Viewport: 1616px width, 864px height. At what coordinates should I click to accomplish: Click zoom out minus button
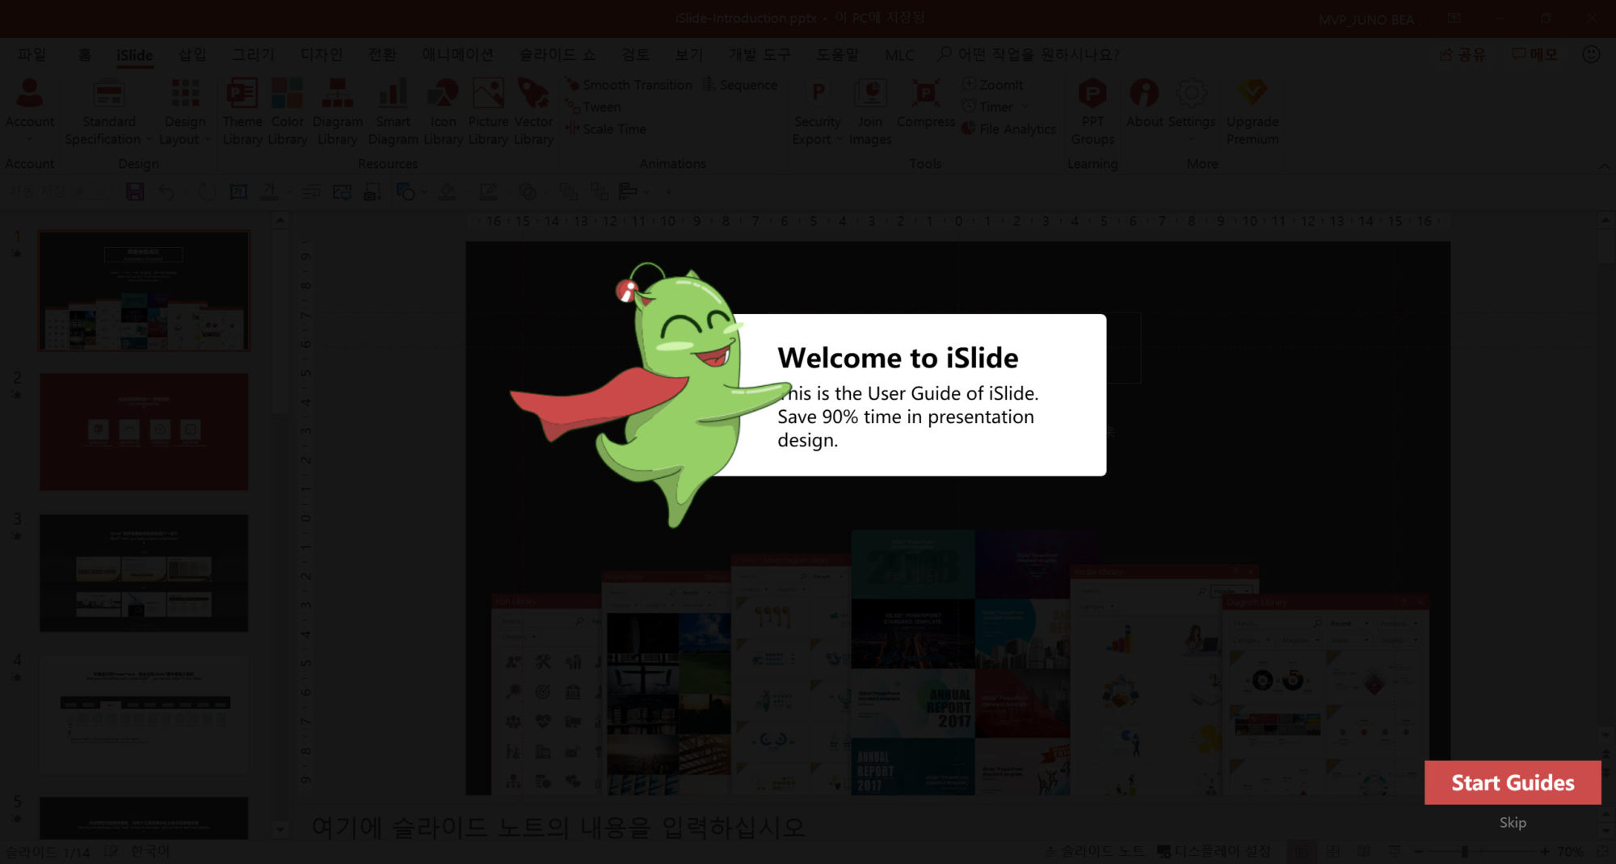coord(1418,851)
